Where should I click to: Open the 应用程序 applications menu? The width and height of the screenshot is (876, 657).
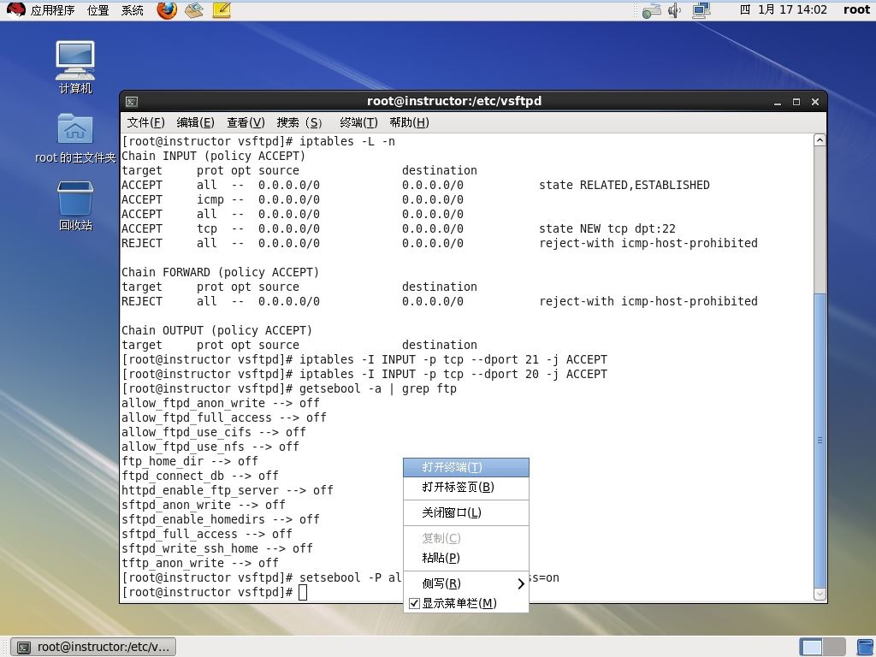(x=52, y=10)
